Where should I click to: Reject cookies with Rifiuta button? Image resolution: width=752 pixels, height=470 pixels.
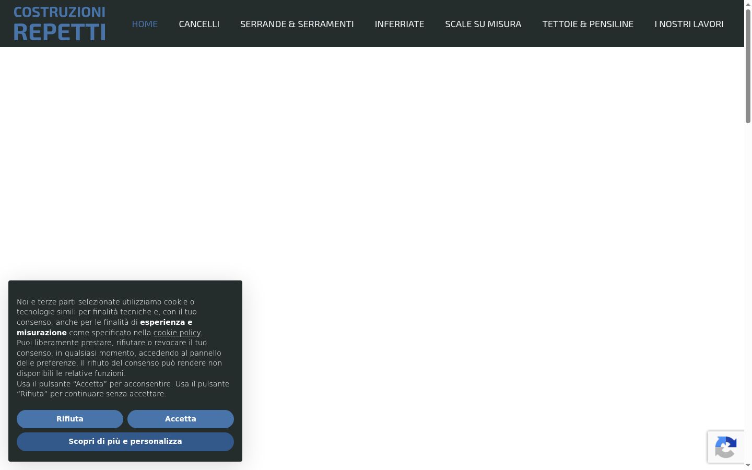pyautogui.click(x=70, y=419)
